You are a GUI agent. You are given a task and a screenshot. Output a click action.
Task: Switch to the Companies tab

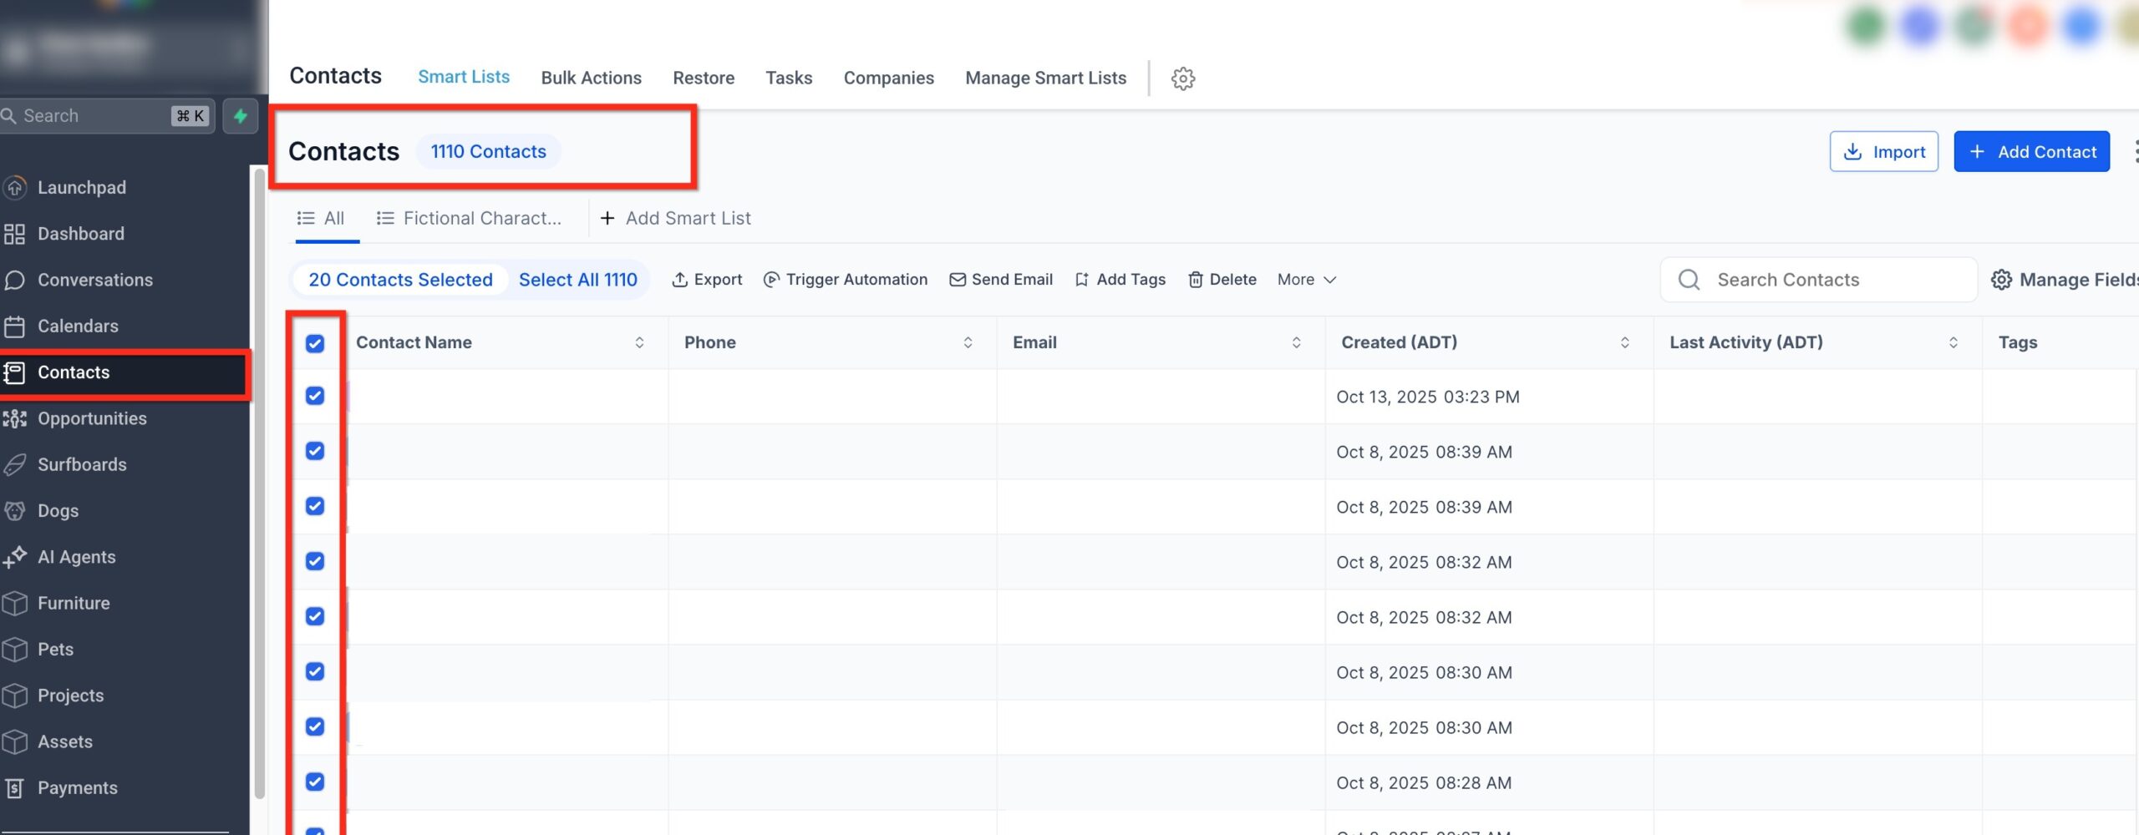pyautogui.click(x=888, y=78)
